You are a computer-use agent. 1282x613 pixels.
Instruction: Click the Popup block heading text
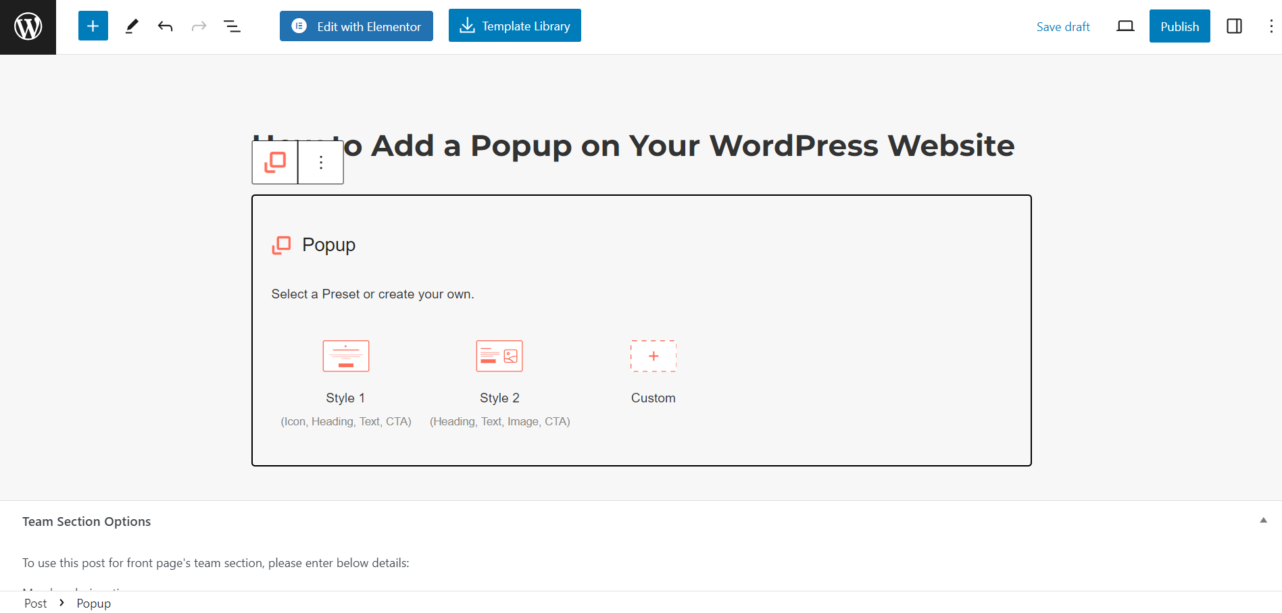(329, 245)
